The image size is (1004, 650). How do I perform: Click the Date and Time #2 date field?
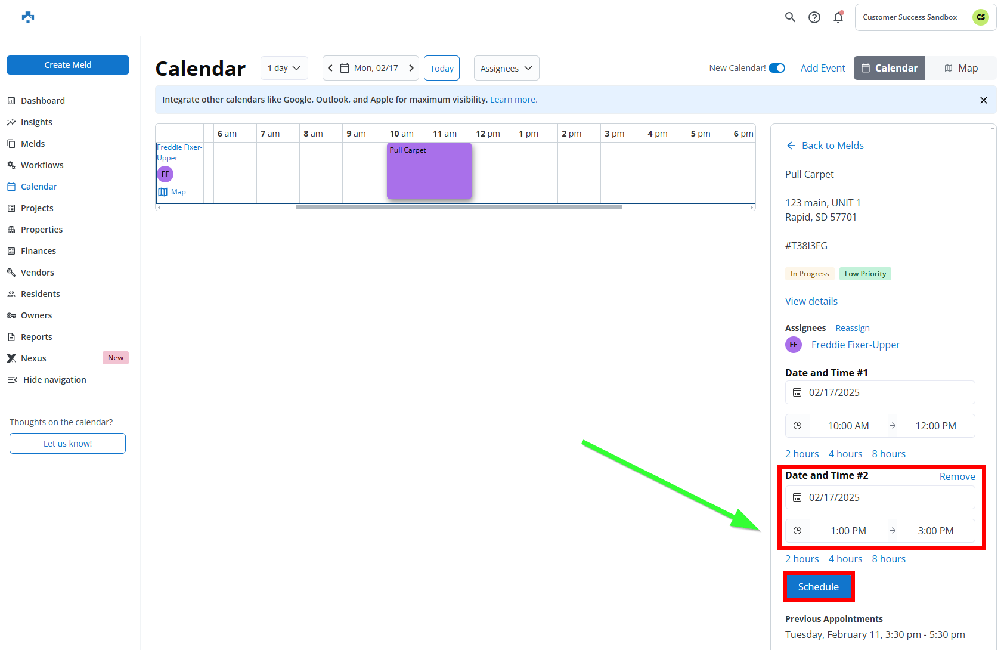880,497
